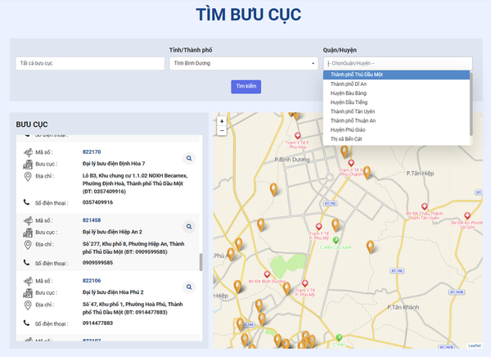
Task: Pick Huyện Phú Giáo in dropdown
Action: [396, 129]
